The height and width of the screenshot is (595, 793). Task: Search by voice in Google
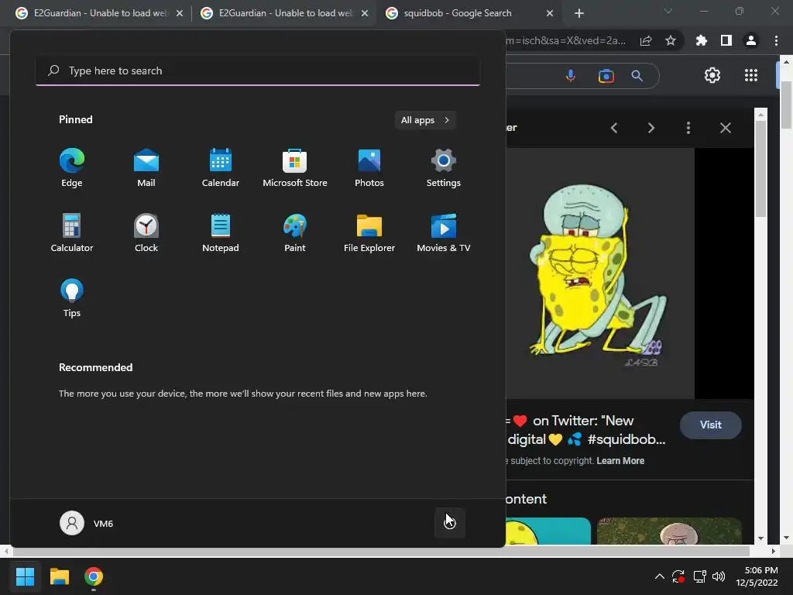click(x=571, y=76)
